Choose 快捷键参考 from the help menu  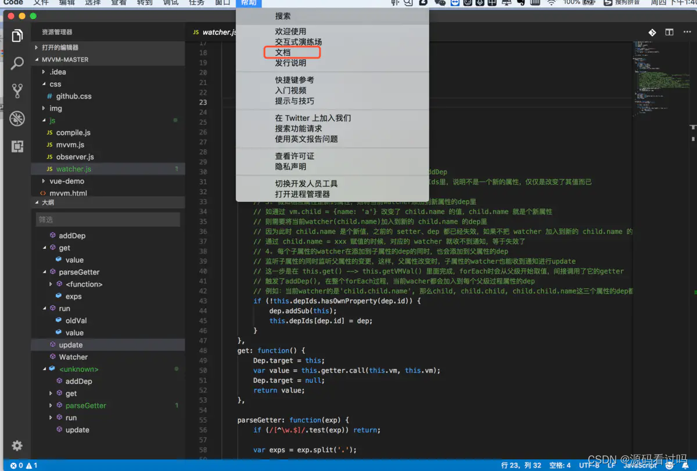[294, 80]
